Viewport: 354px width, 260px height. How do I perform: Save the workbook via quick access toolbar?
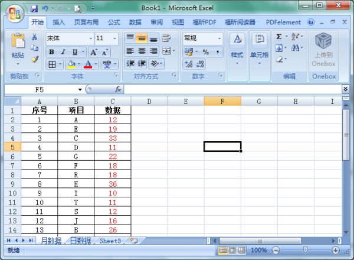click(34, 9)
